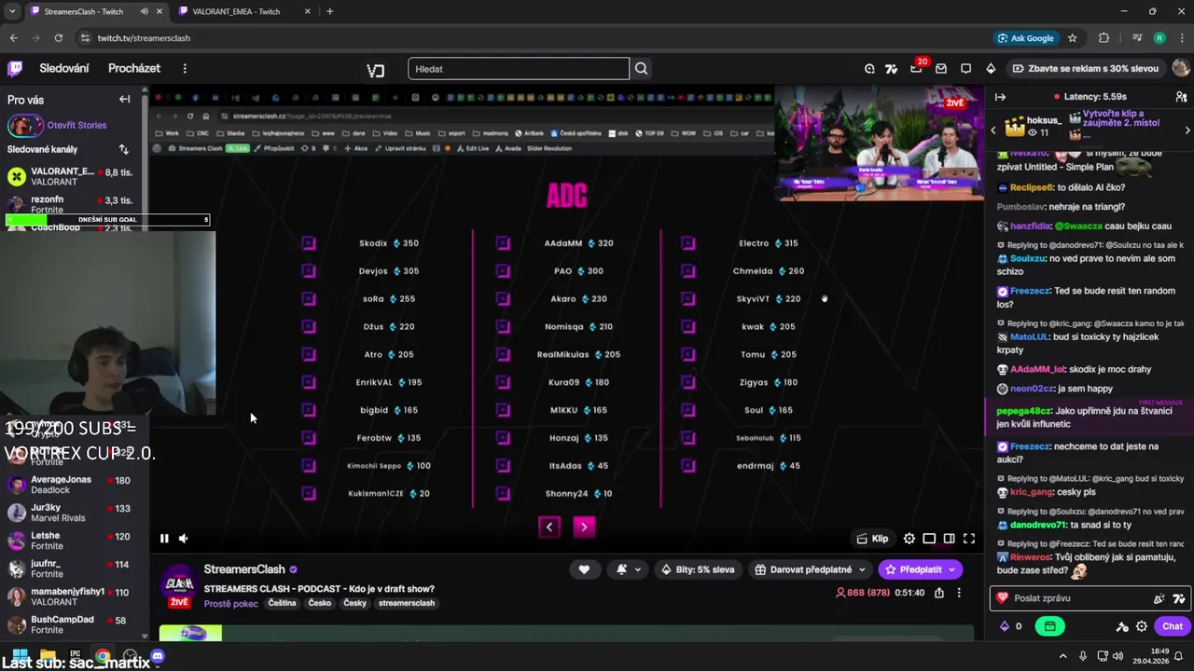Open the BushCampDad channel in sidebar

tap(70, 624)
